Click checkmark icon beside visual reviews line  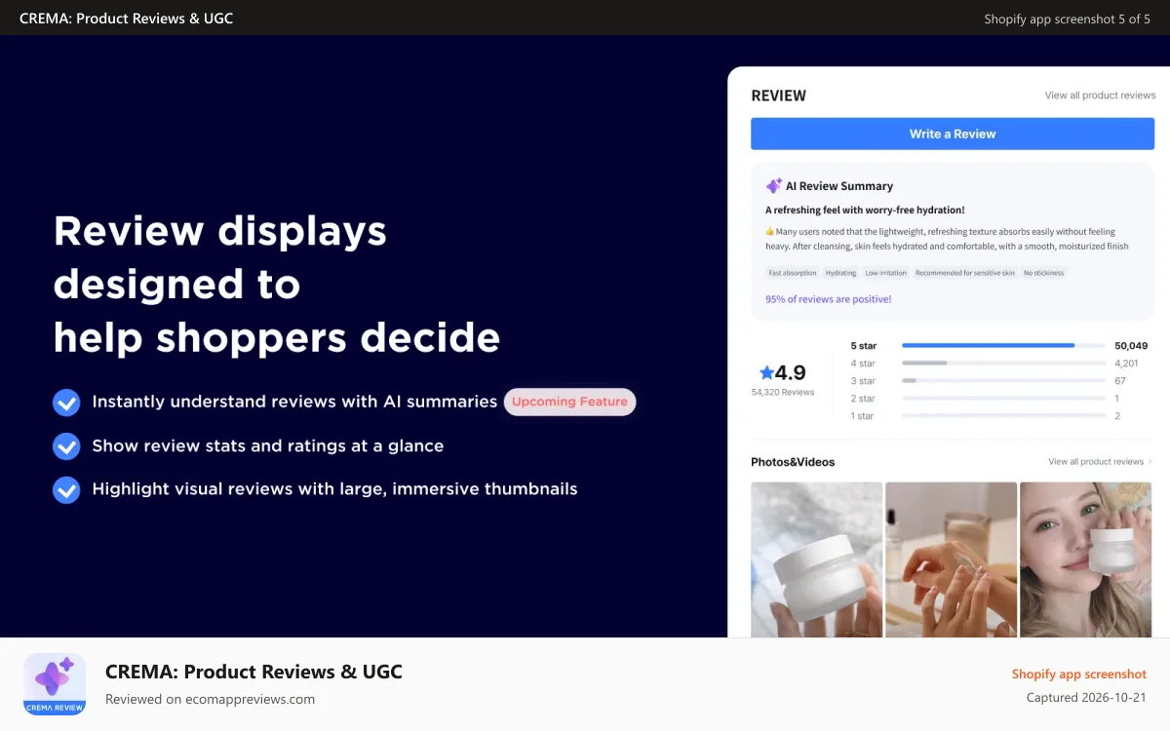[66, 489]
